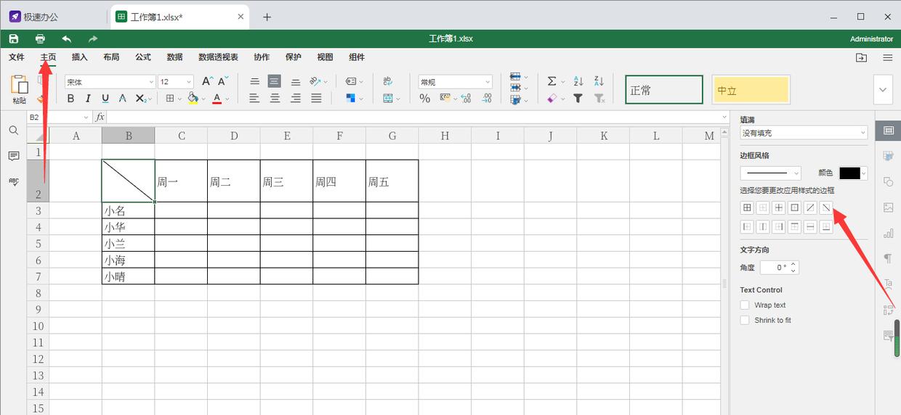Align text to the middle vertically
Screen dimensions: 901x415
point(274,82)
